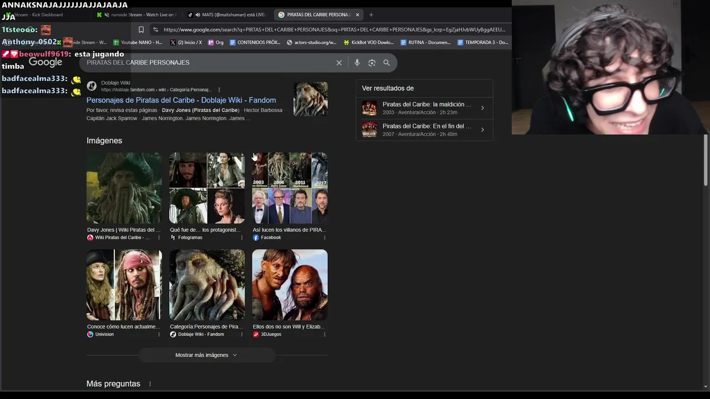Open Qué fue de los protagonistas caption
Viewport: 710px width, 399px height.
tap(206, 230)
